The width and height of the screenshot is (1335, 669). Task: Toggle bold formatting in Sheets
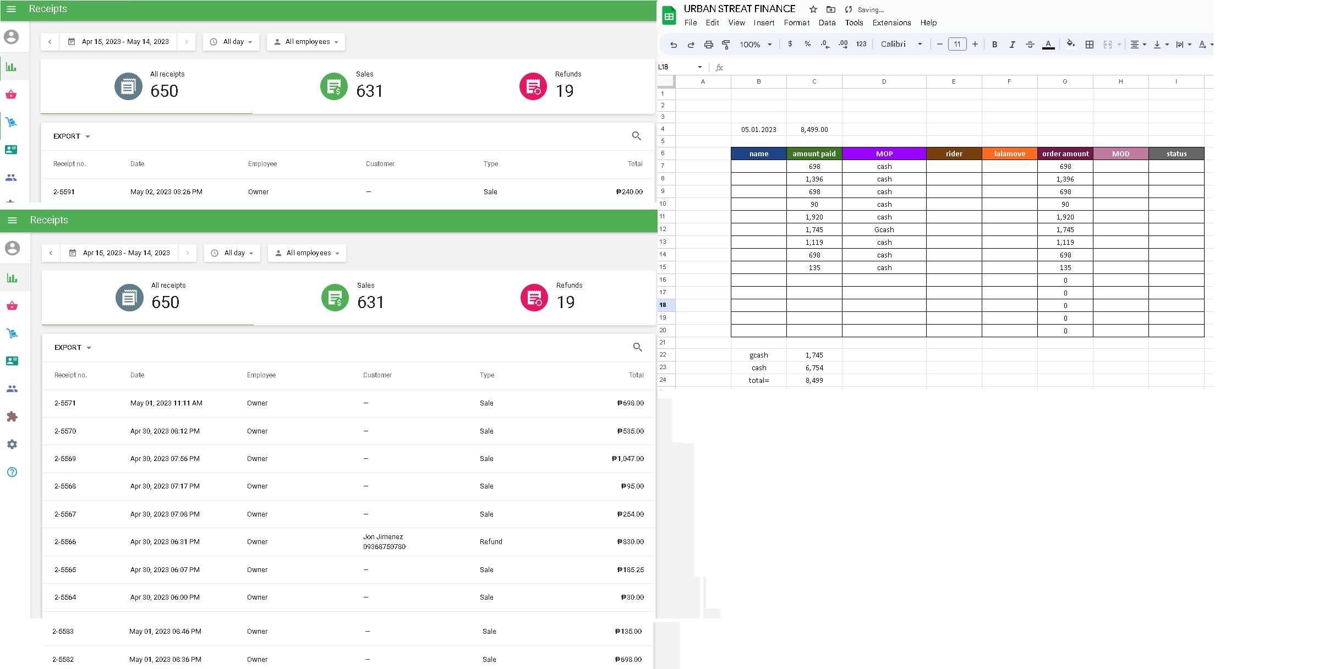tap(995, 45)
